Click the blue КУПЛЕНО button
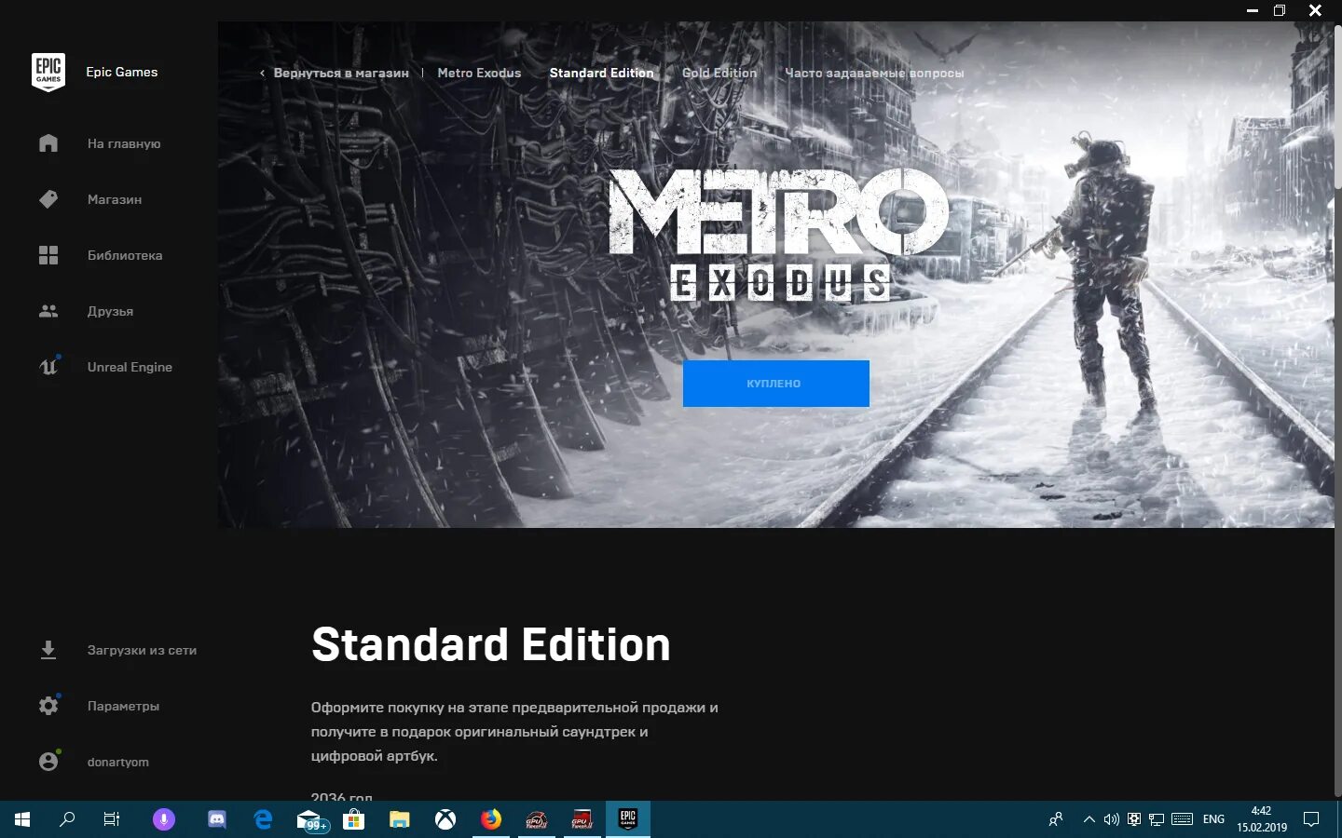Screen dimensions: 1342x838 (x=775, y=384)
